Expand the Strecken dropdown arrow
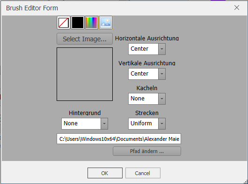The height and width of the screenshot is (184, 248). [162, 123]
